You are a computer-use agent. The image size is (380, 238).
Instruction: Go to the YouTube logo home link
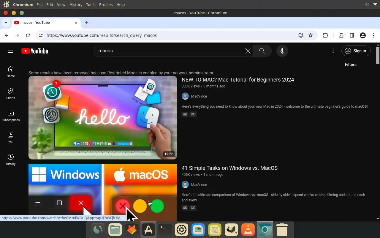coord(35,51)
